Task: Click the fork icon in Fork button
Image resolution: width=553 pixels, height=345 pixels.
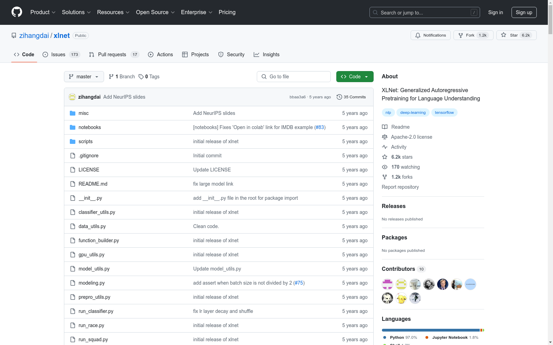Action: [x=461, y=35]
